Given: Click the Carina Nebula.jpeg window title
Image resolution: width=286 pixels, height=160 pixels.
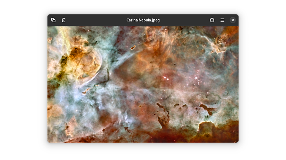Looking at the screenshot, I should [x=143, y=20].
